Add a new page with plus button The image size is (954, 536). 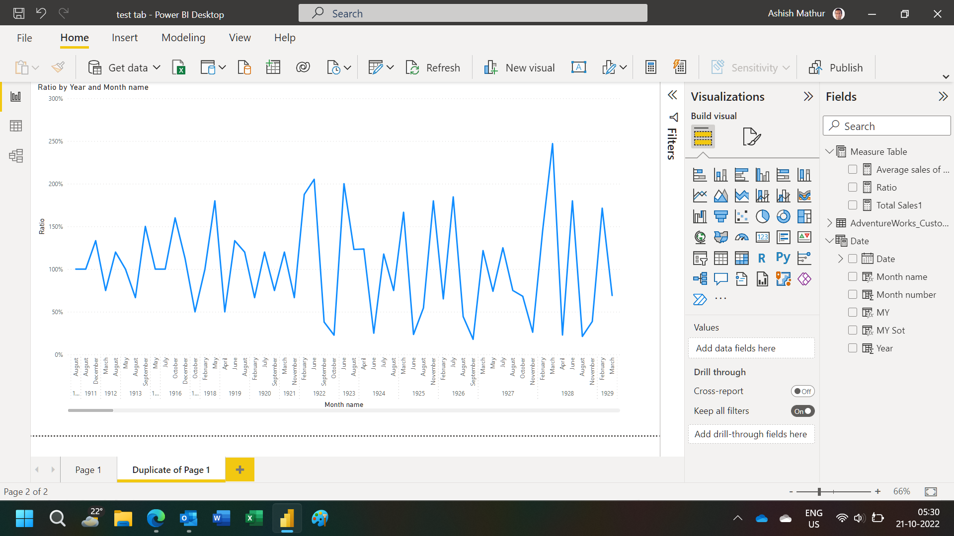[240, 469]
